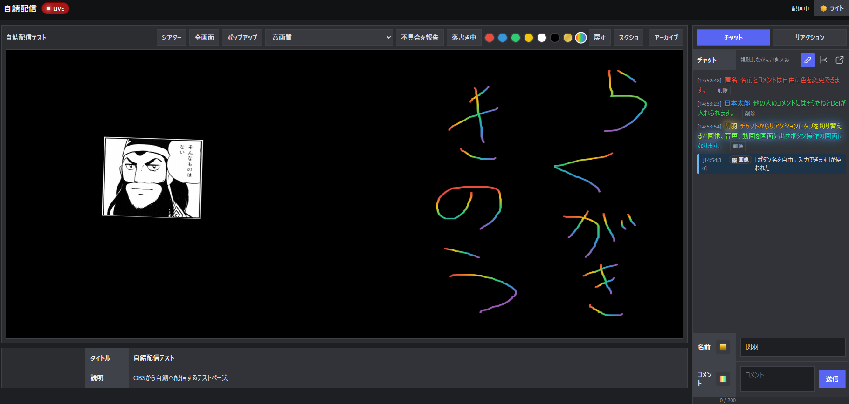Click the スクショ screenshot button
Screen dimensions: 849x404
pyautogui.click(x=628, y=38)
